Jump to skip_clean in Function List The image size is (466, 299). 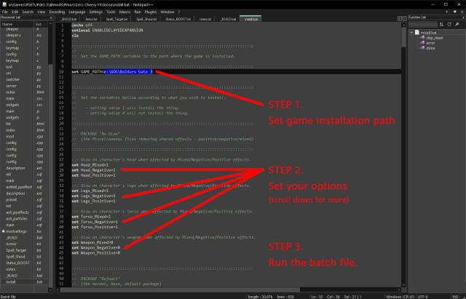[434, 38]
